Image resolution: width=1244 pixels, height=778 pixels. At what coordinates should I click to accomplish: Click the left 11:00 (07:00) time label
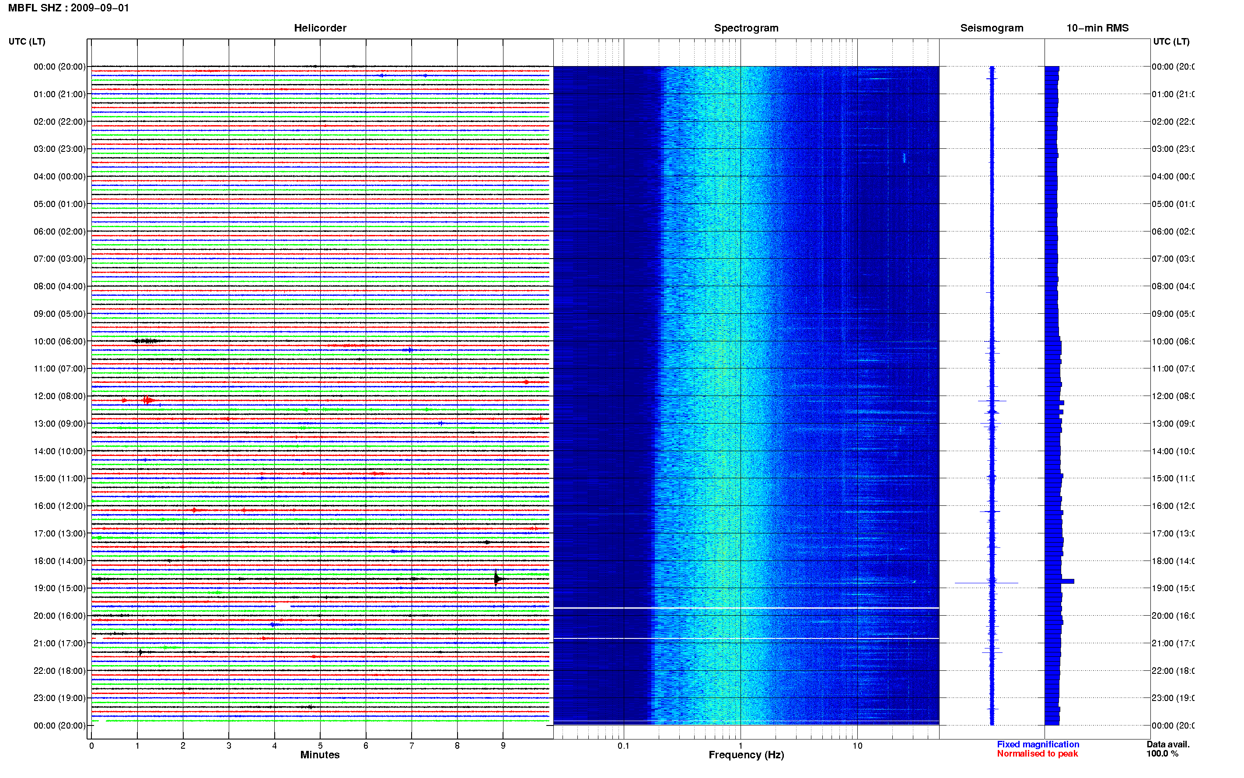59,368
